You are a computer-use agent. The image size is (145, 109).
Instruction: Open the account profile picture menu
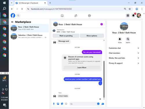click(x=139, y=15)
